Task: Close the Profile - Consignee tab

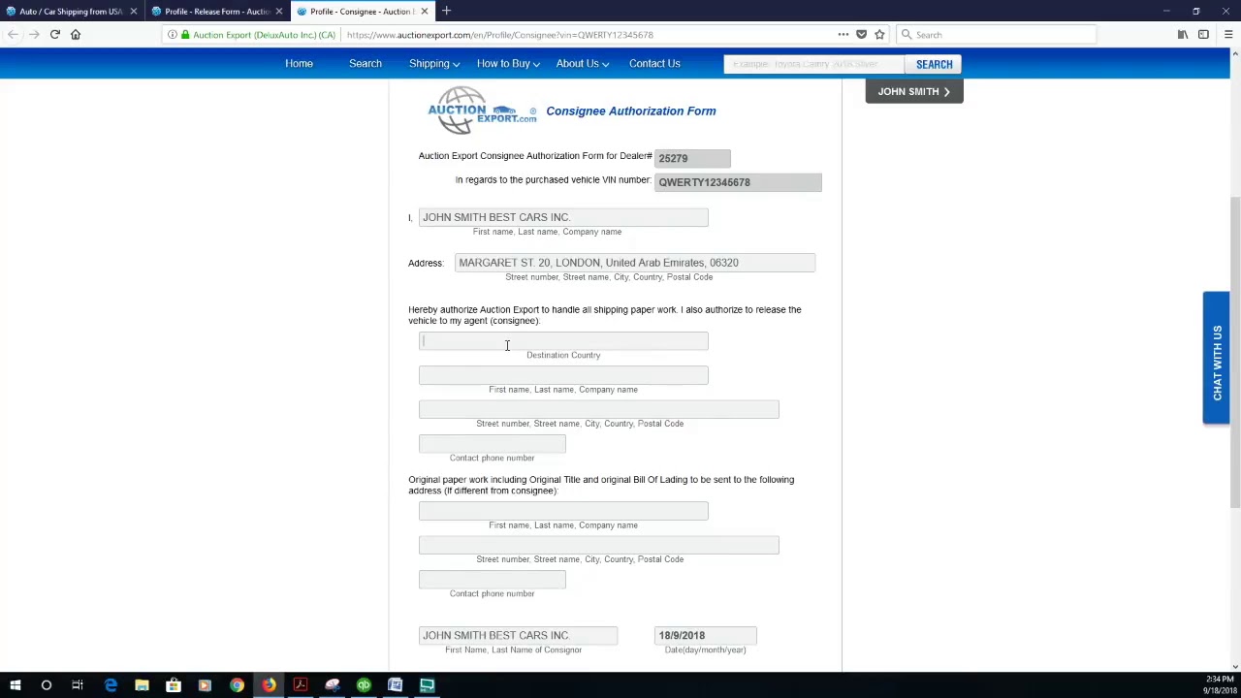Action: (x=424, y=12)
